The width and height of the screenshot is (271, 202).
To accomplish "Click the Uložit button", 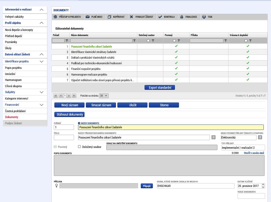I will pyautogui.click(x=132, y=105).
